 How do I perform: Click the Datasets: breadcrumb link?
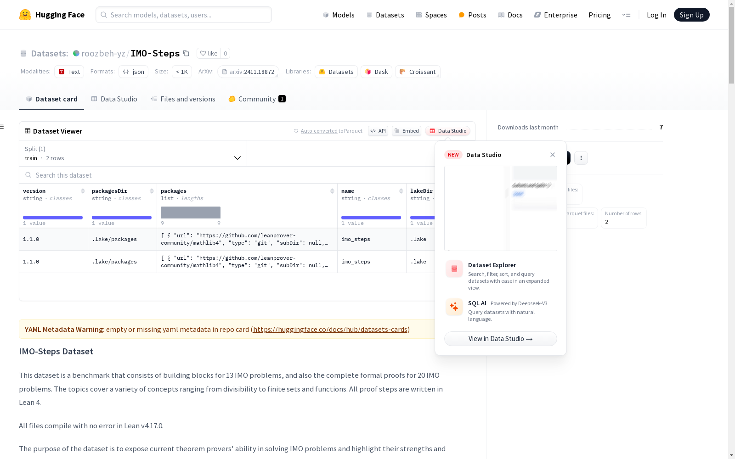pyautogui.click(x=50, y=53)
